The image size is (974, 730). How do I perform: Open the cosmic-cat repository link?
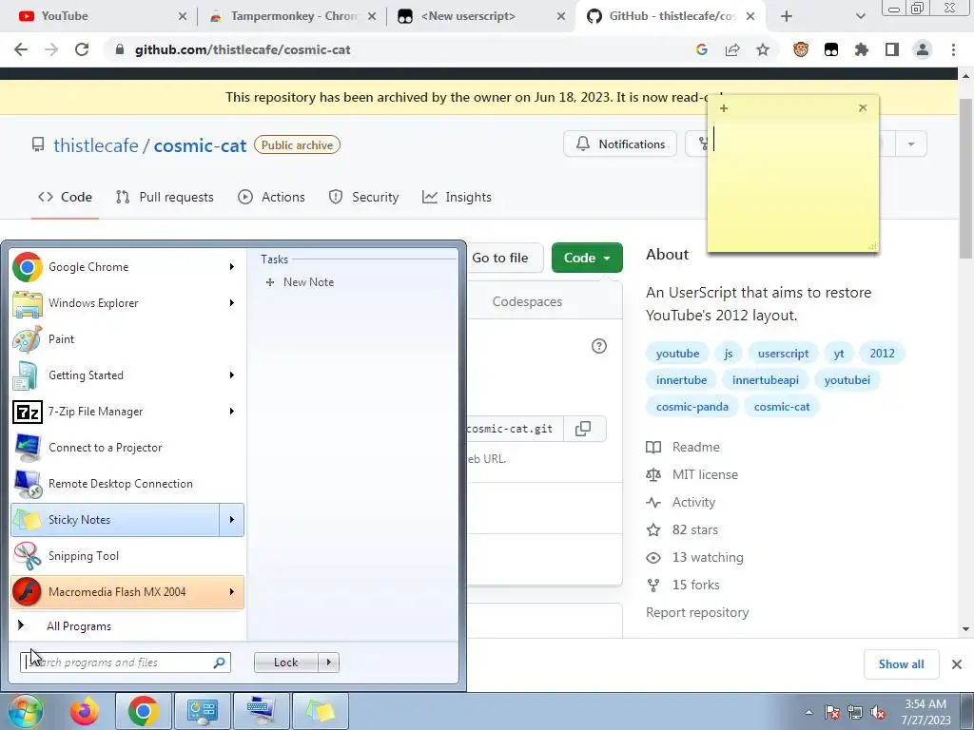tap(200, 145)
